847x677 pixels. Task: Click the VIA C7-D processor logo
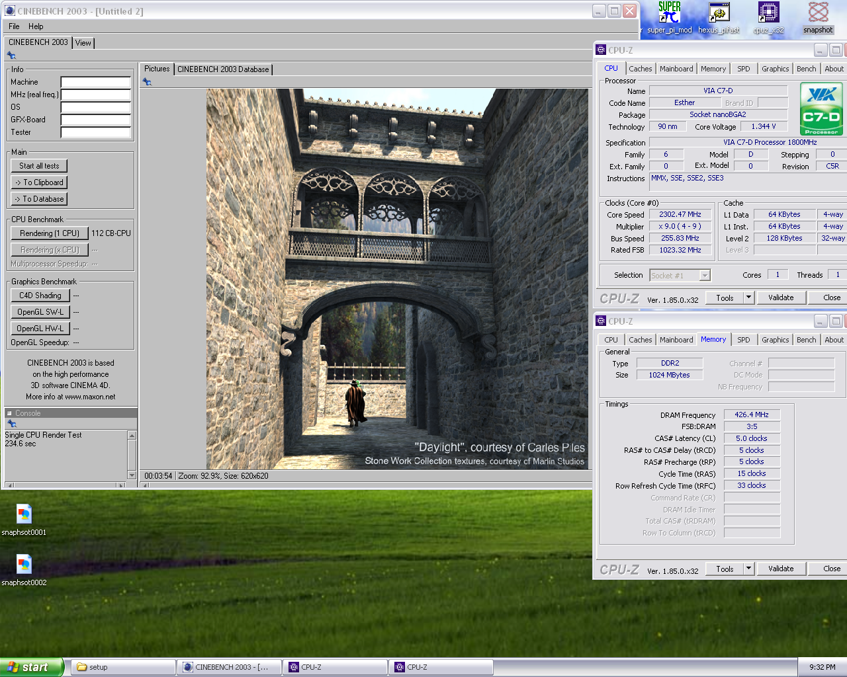821,108
